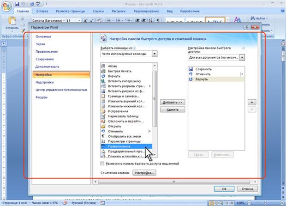Image resolution: width=286 pixels, height=206 pixels.
Task: Click the Параметры страницы icon
Action: click(103, 141)
